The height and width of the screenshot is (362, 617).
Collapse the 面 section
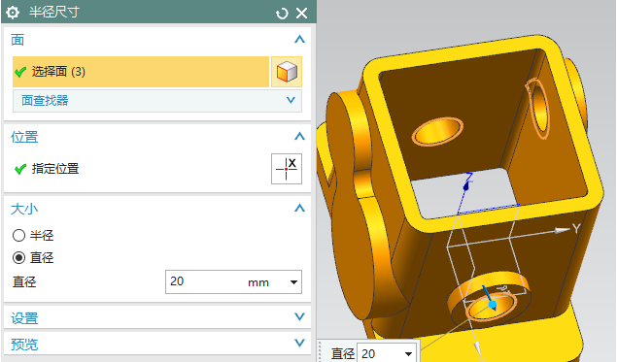[299, 39]
